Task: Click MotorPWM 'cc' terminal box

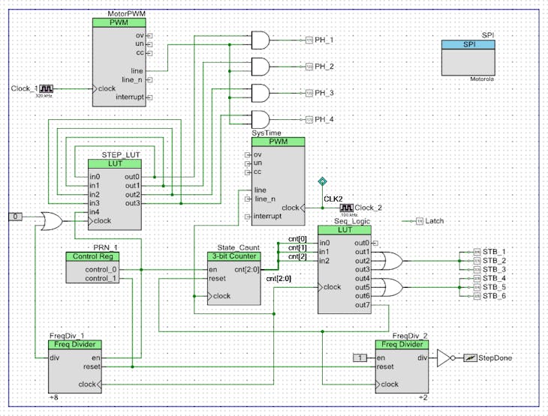Action: click(149, 53)
